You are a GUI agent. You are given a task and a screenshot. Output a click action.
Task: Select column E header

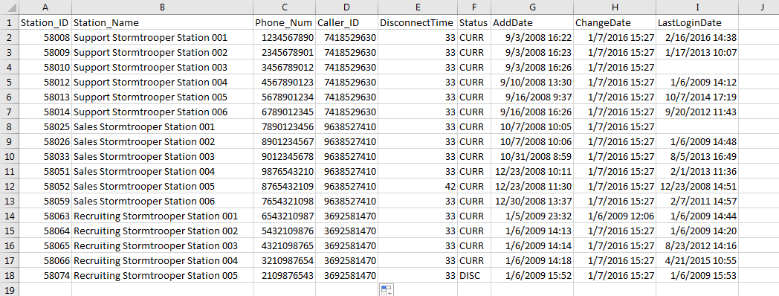pyautogui.click(x=417, y=7)
